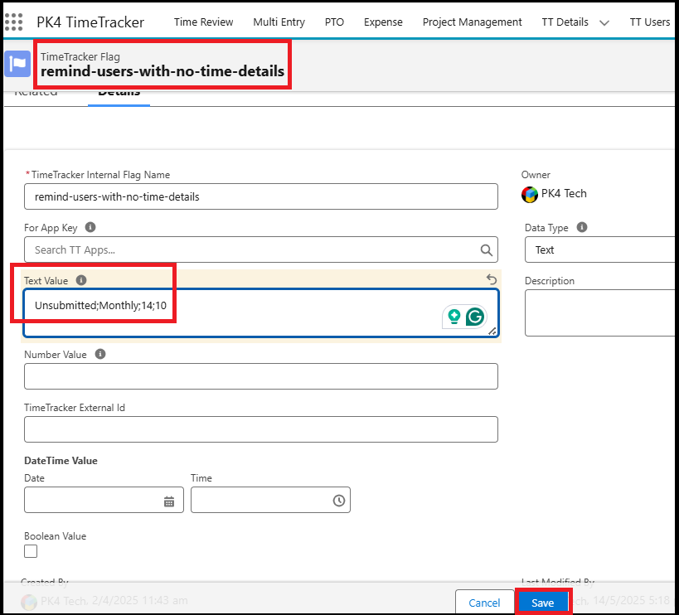Go to the PTO tab
The height and width of the screenshot is (615, 679).
coord(334,22)
